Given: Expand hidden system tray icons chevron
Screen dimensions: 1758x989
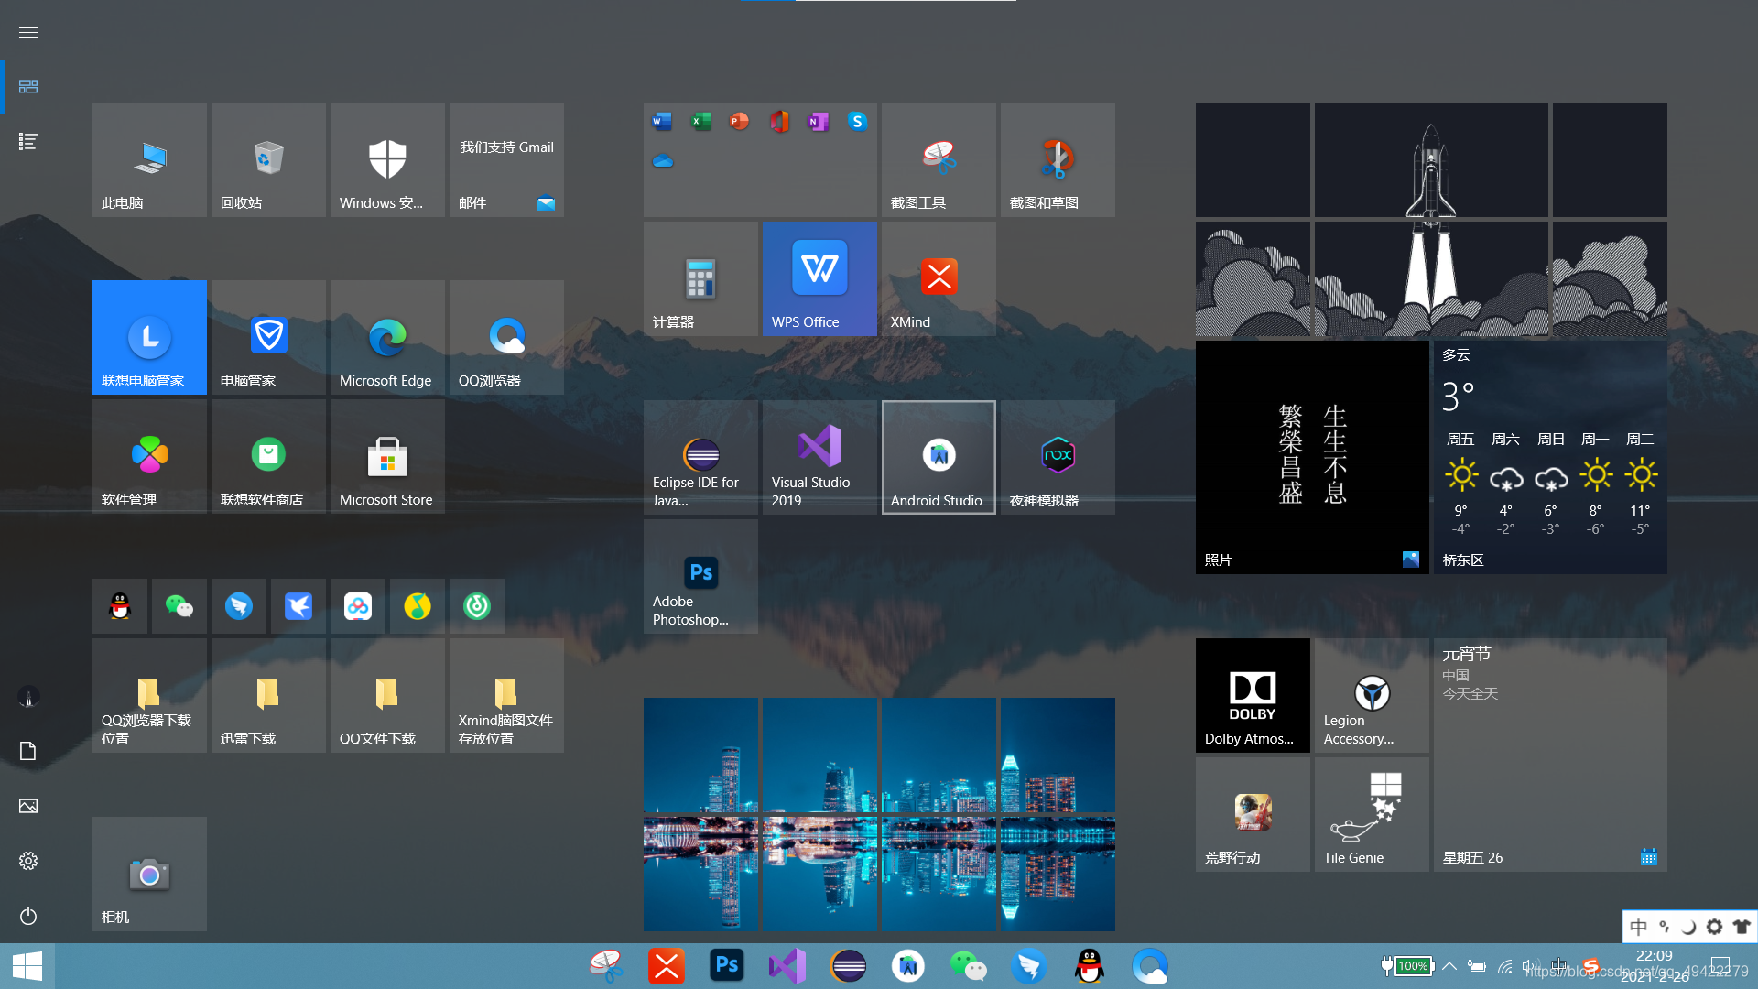Looking at the screenshot, I should point(1449,966).
